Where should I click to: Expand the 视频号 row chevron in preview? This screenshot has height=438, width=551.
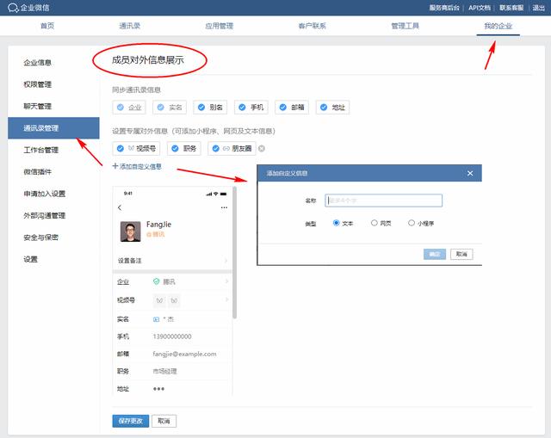click(x=227, y=299)
